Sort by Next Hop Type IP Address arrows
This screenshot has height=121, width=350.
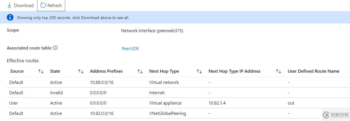(x=278, y=71)
